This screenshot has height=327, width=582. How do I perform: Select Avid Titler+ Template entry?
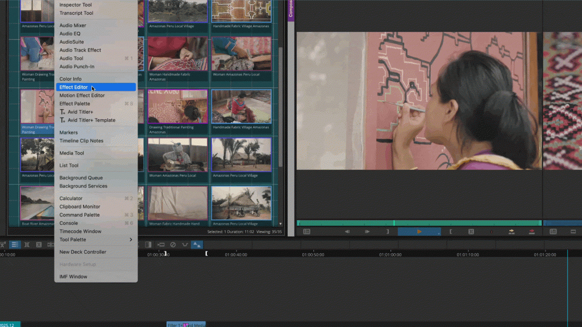tap(91, 120)
